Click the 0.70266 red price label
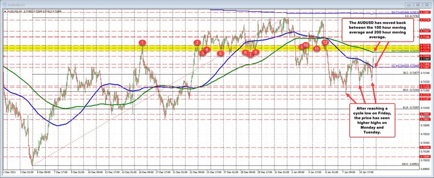 pos(426,147)
